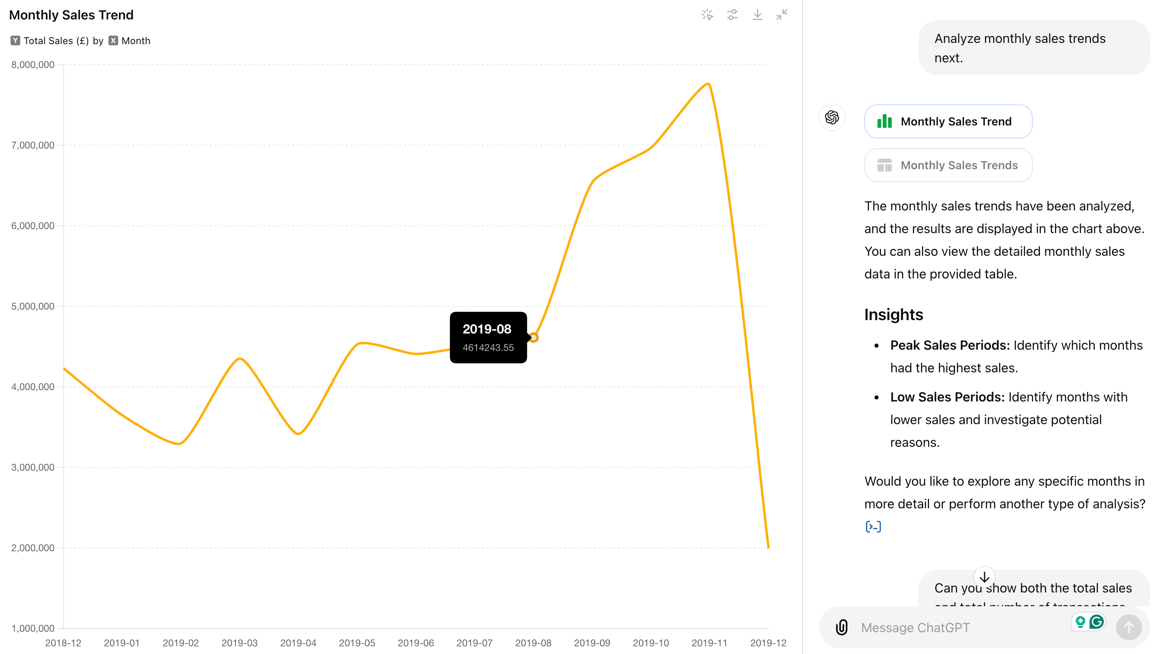Click the Monthly Sales Trend chart title

pyautogui.click(x=71, y=15)
